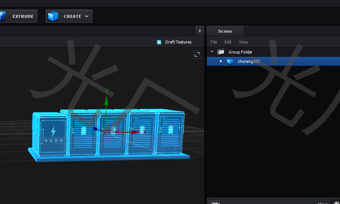The height and width of the screenshot is (204, 340).
Task: Select the chuneng893 item in scene tree
Action: (x=249, y=61)
